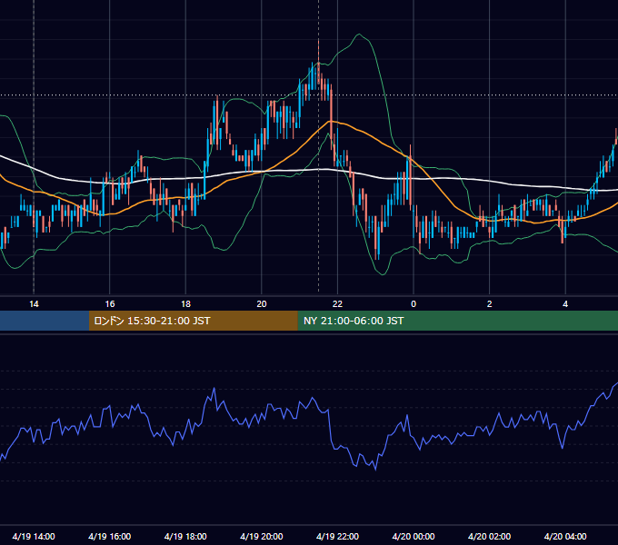Viewport: 618px width, 545px height.
Task: Click the hour label 20 on chart axis
Action: [262, 304]
